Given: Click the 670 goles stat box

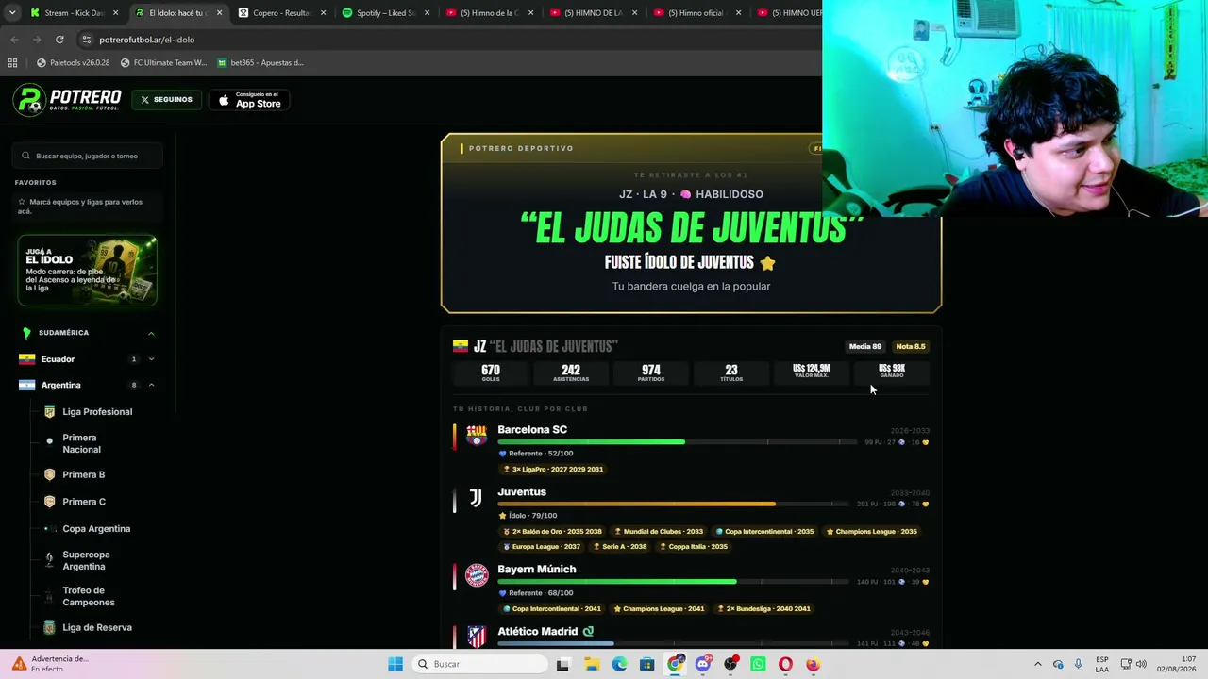Looking at the screenshot, I should coord(491,373).
